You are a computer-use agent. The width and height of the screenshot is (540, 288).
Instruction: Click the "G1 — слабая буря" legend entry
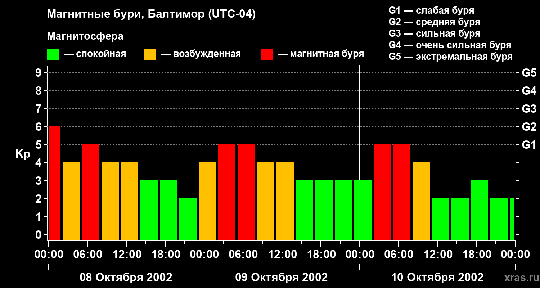click(431, 10)
